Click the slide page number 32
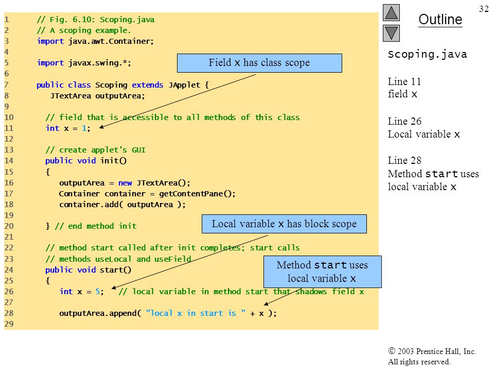Screen dimensions: 494x371 pos(484,9)
